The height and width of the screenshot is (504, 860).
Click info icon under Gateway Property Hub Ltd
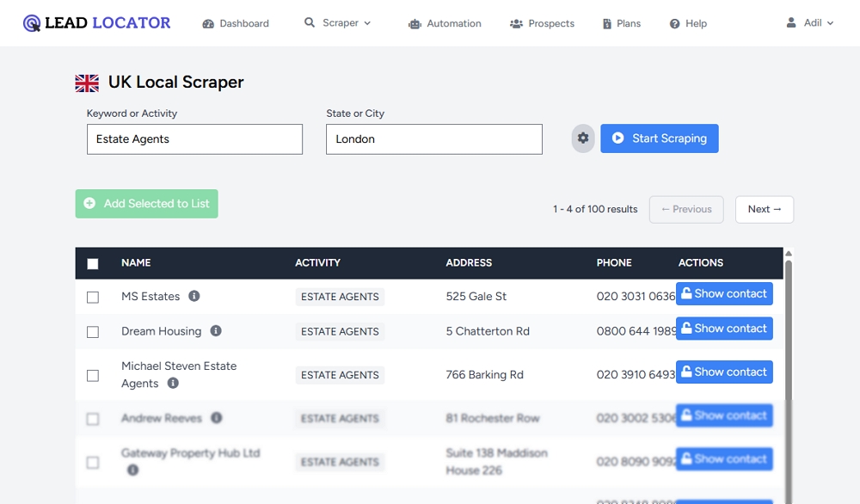coord(132,470)
